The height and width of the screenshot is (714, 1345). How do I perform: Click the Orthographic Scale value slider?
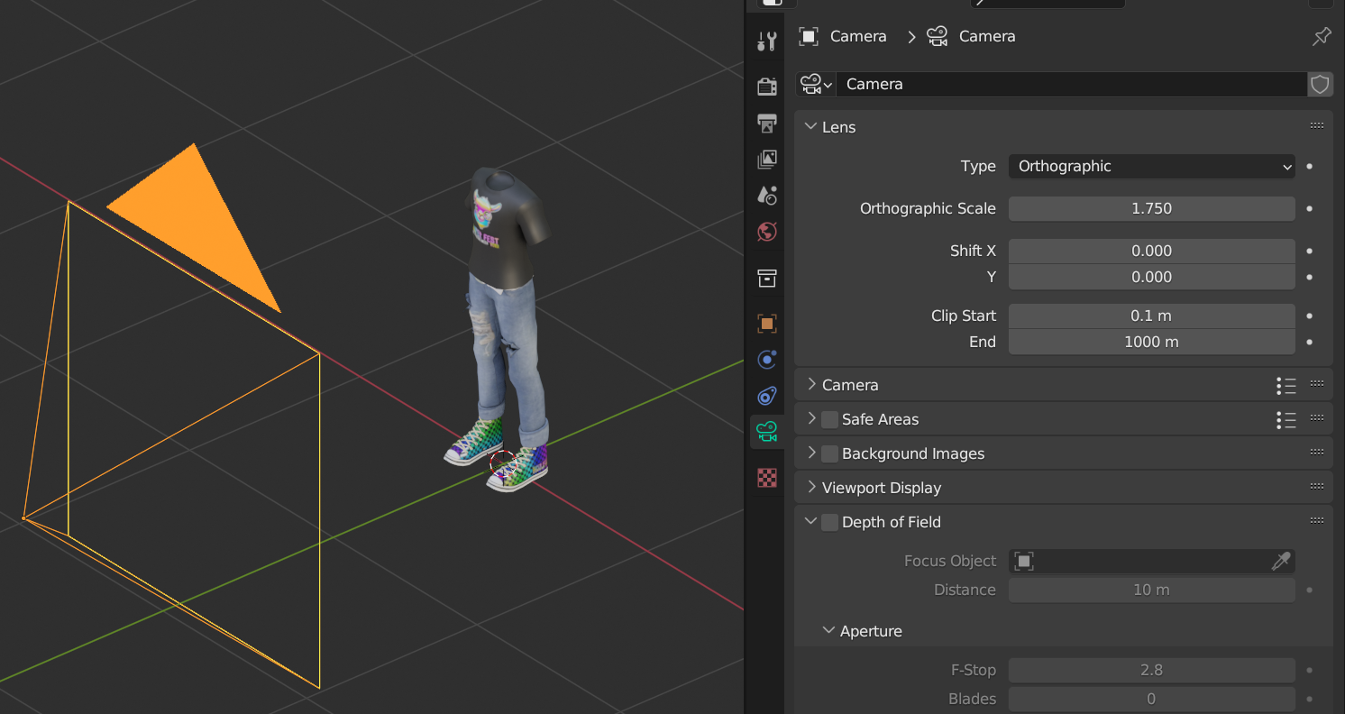tap(1151, 209)
